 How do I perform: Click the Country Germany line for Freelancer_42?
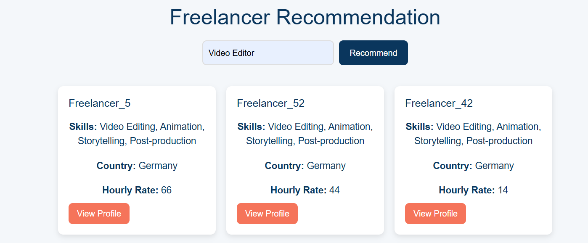coord(473,166)
